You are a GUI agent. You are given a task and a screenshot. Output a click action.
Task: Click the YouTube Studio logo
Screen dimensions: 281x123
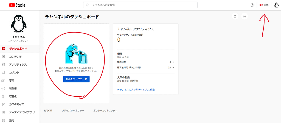17,5
